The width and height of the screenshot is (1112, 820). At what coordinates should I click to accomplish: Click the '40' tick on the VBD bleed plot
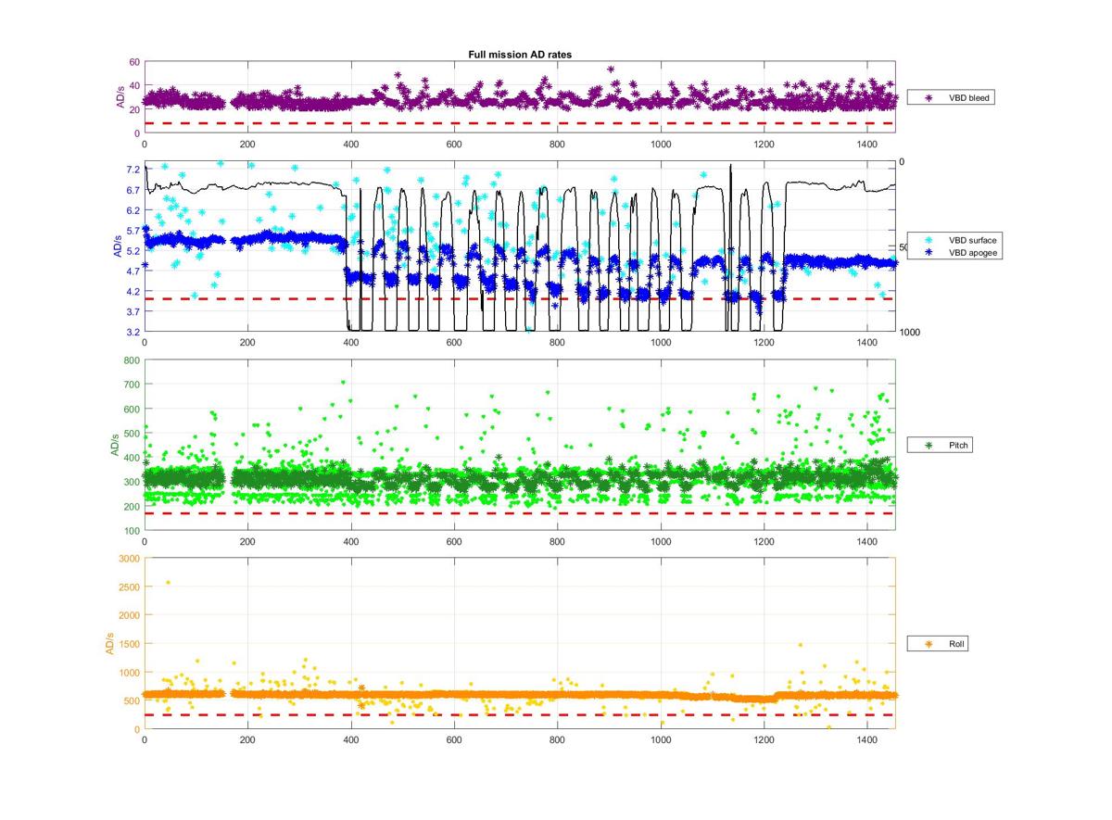click(133, 85)
